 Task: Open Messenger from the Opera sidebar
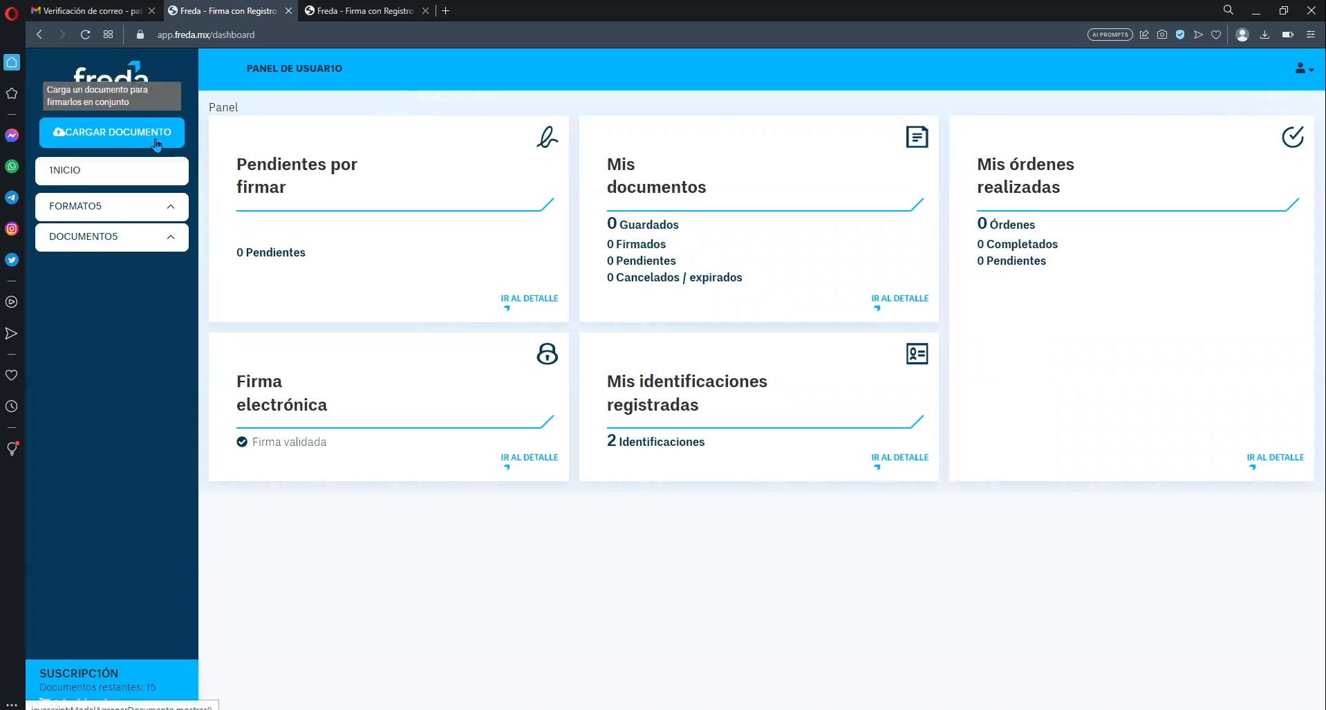point(12,136)
